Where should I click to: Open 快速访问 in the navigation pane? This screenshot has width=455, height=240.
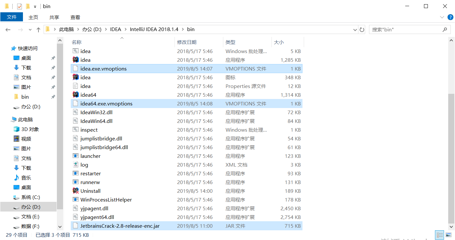pyautogui.click(x=28, y=48)
